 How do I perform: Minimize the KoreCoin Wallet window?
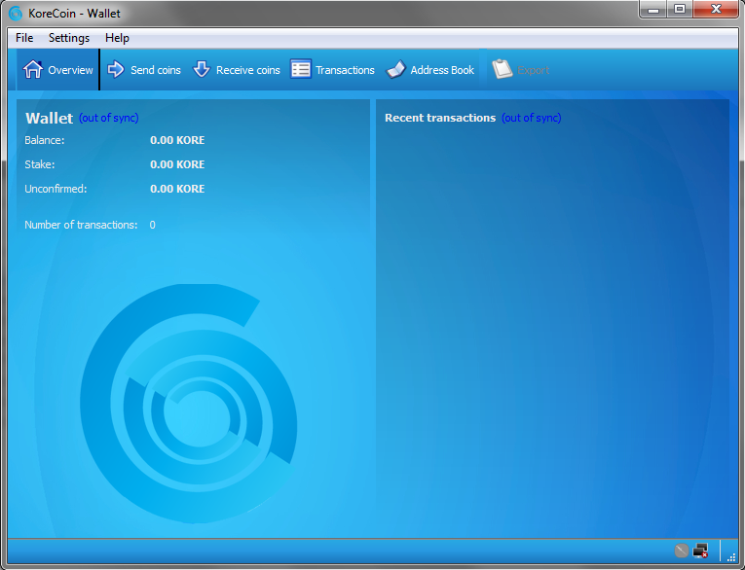[x=653, y=9]
